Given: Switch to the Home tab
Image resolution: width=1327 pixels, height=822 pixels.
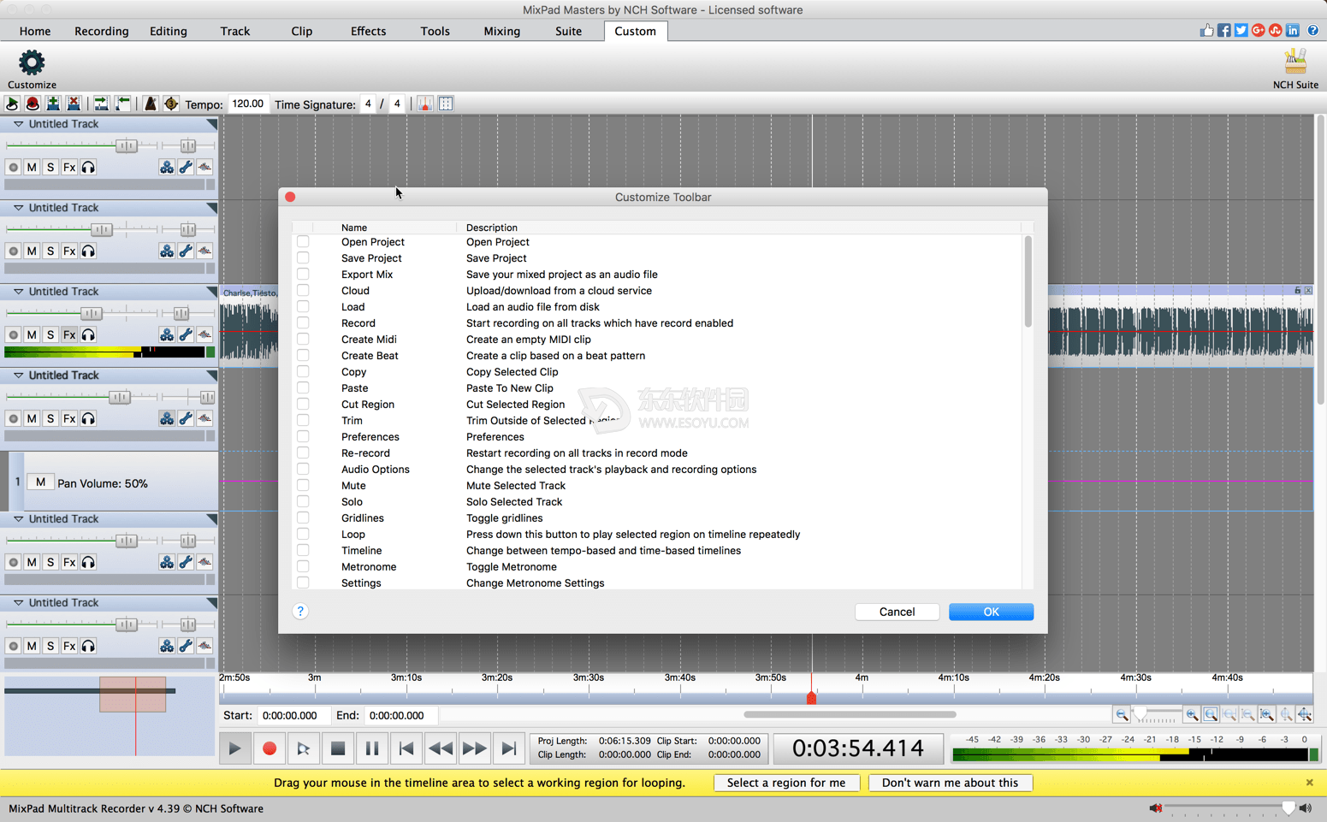Looking at the screenshot, I should coord(35,31).
